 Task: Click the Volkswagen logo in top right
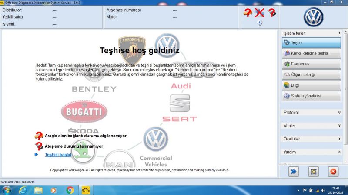click(x=313, y=17)
